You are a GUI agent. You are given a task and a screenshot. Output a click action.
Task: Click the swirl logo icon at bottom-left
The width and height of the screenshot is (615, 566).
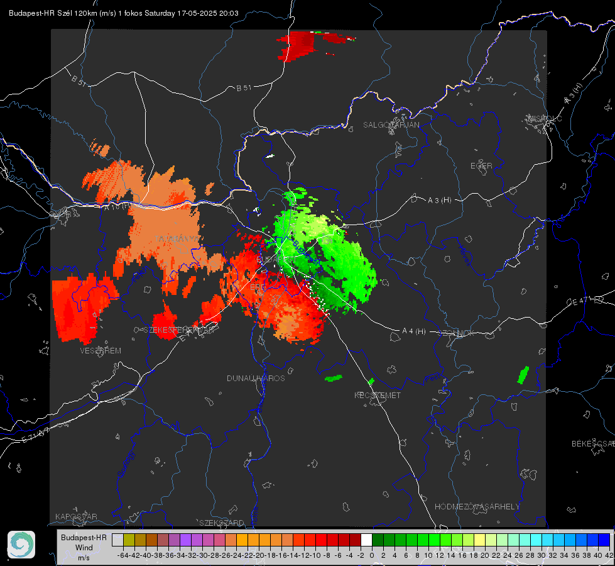21,545
